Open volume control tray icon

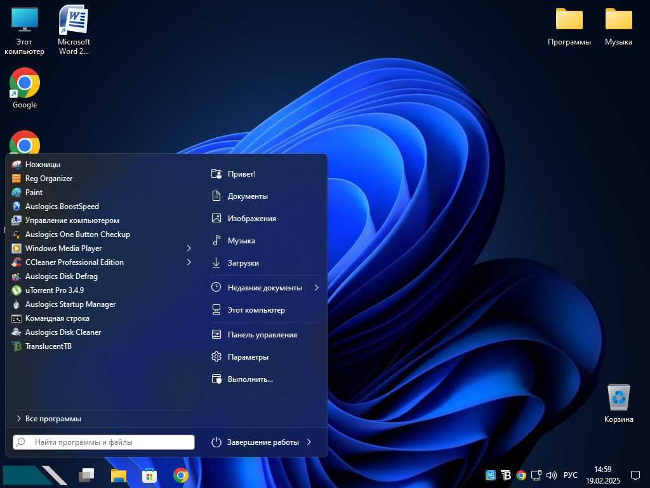coord(552,475)
